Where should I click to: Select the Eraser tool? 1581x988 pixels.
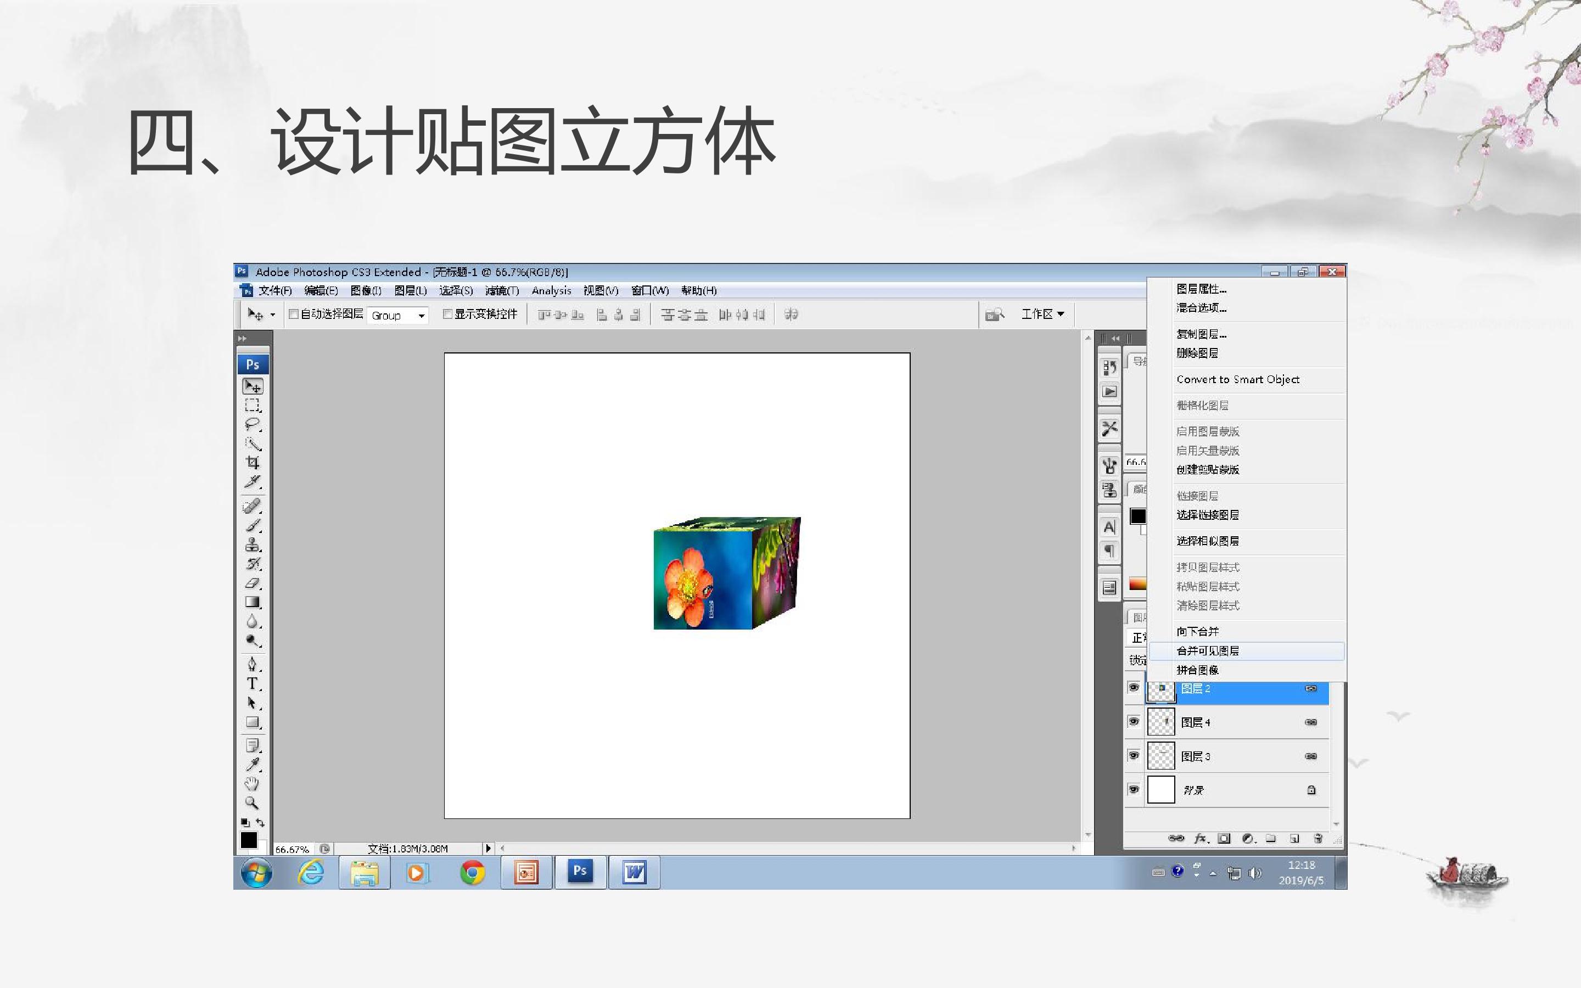[x=253, y=583]
